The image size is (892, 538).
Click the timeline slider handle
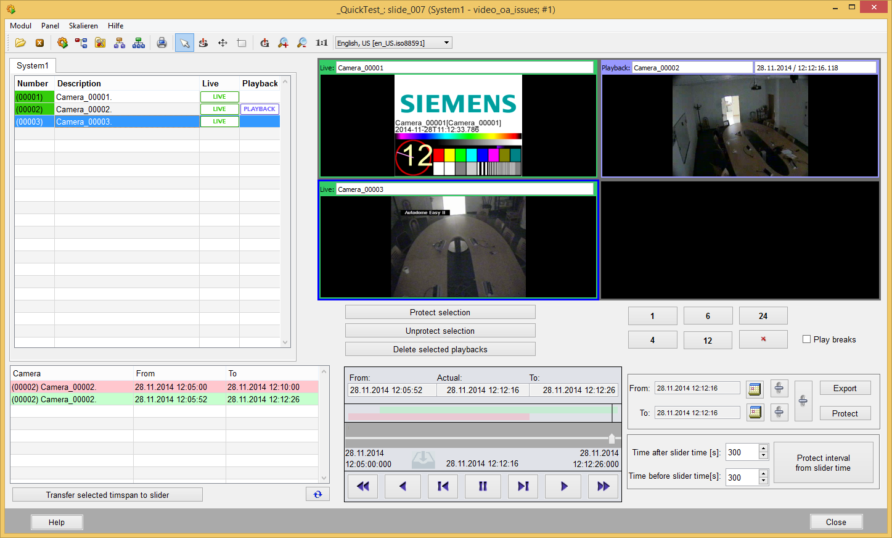point(612,439)
